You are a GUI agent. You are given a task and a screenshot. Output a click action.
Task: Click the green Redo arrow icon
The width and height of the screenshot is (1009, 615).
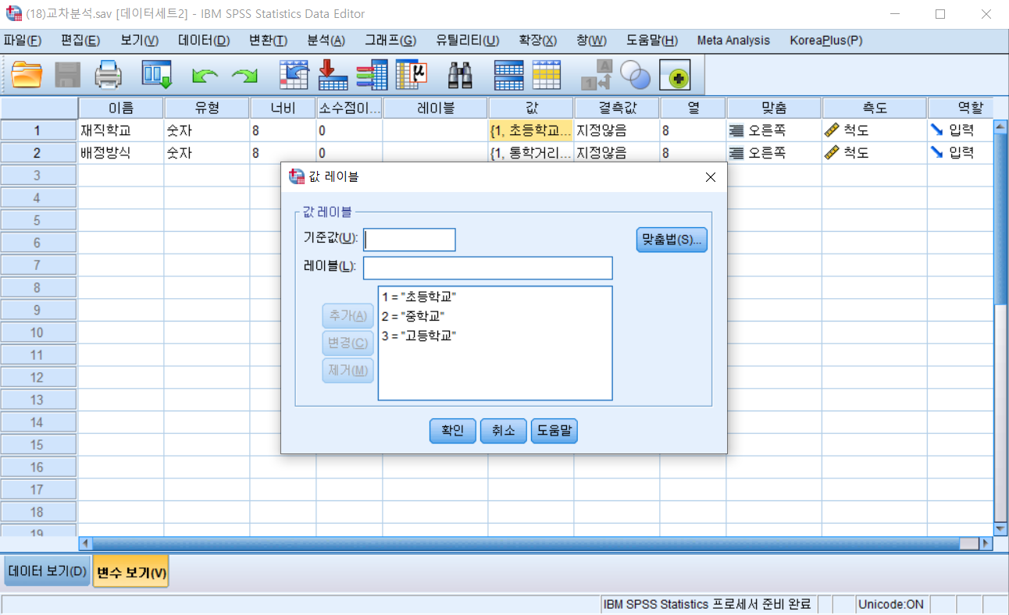[244, 76]
